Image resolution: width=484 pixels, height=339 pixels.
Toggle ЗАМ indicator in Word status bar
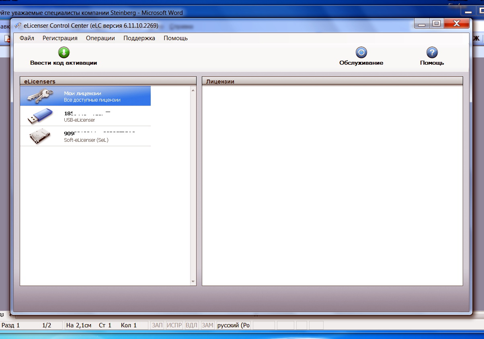(x=207, y=325)
